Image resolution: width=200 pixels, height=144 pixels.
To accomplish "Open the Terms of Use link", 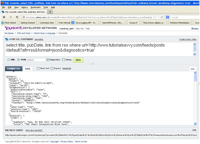I will click(x=81, y=142).
